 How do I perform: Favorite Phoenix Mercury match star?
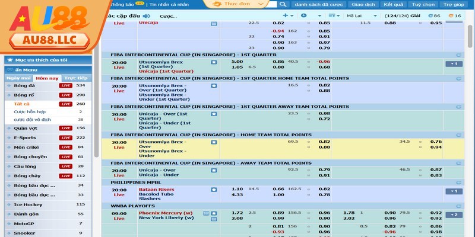[214, 213]
